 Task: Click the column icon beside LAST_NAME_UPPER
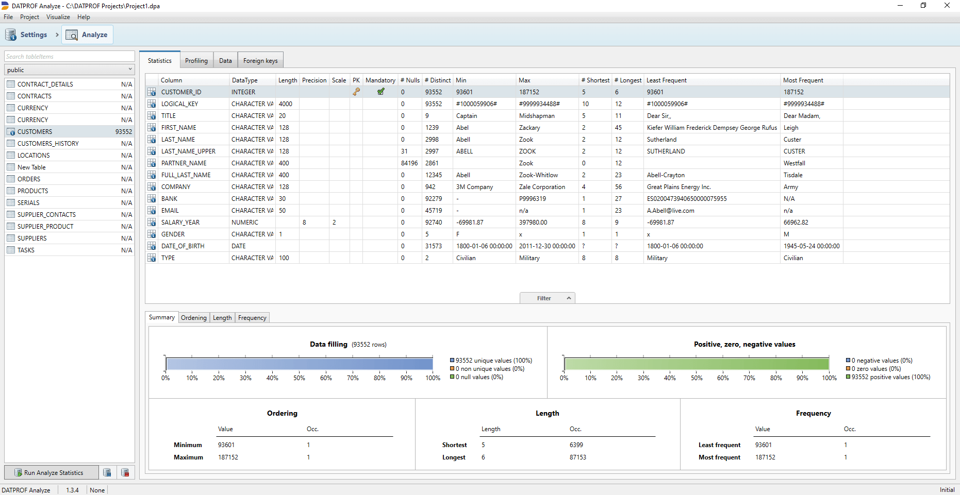152,151
